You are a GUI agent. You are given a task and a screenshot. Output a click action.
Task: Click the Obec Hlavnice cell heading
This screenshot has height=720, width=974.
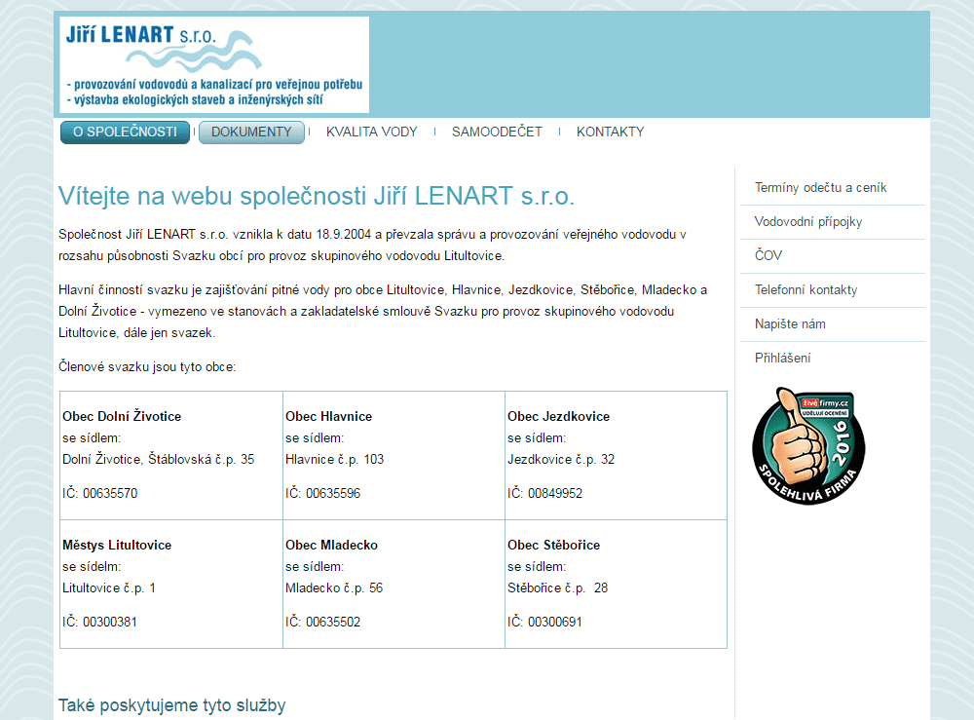pyautogui.click(x=328, y=416)
